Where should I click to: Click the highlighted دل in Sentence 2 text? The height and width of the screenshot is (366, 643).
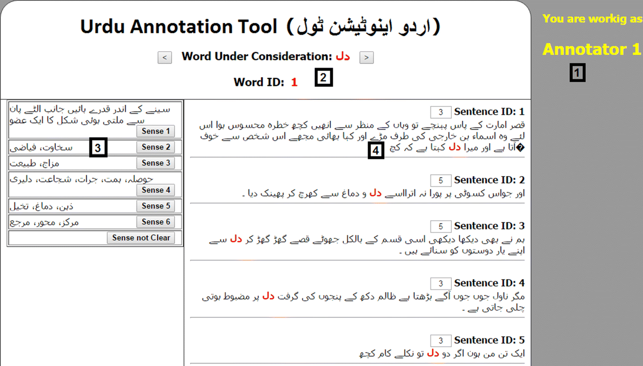click(x=375, y=193)
